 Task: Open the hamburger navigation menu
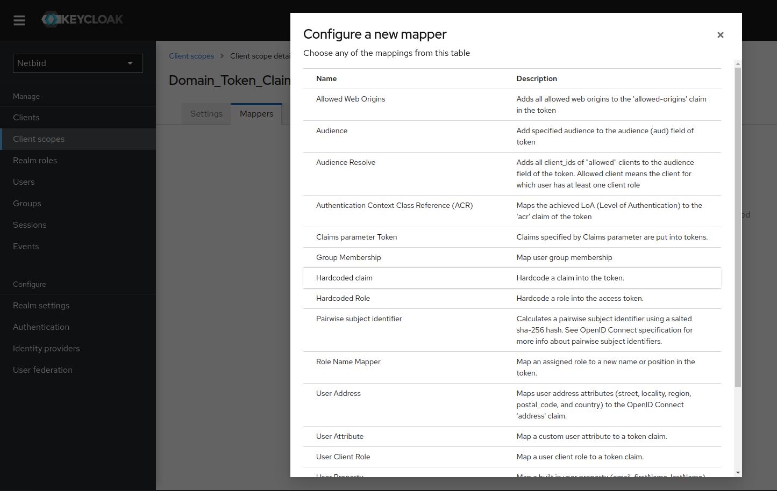[19, 20]
